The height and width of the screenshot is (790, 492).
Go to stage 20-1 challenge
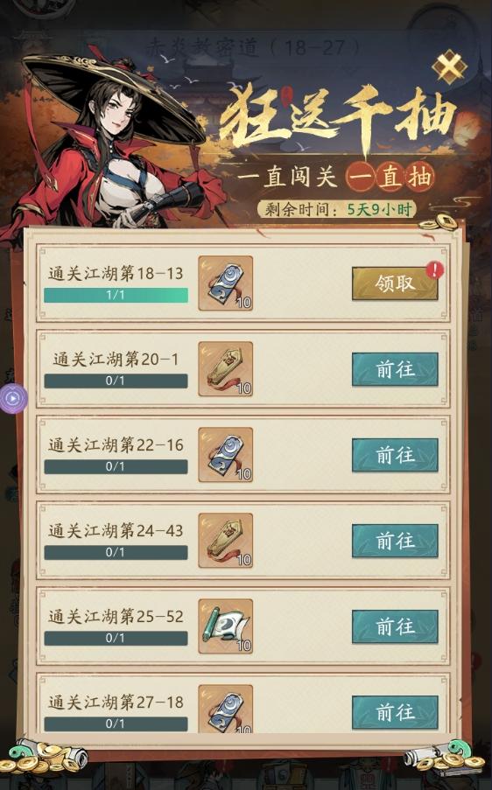395,369
